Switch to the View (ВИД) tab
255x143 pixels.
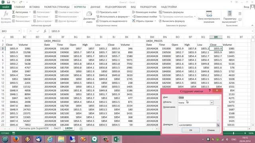tap(133, 7)
